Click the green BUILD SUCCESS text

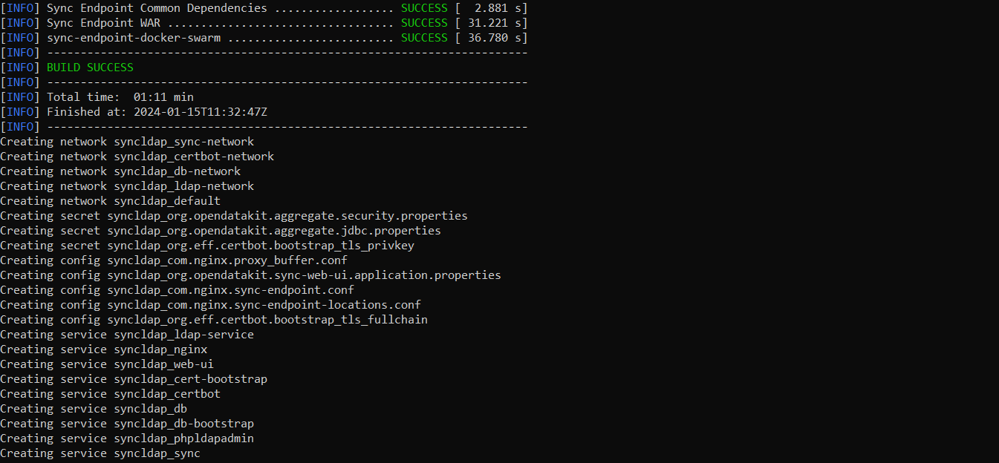point(90,68)
